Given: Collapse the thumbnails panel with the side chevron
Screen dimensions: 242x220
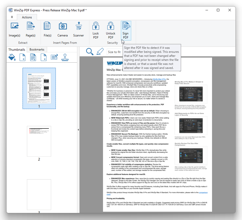Looking at the screenshot, I should click(78, 130).
